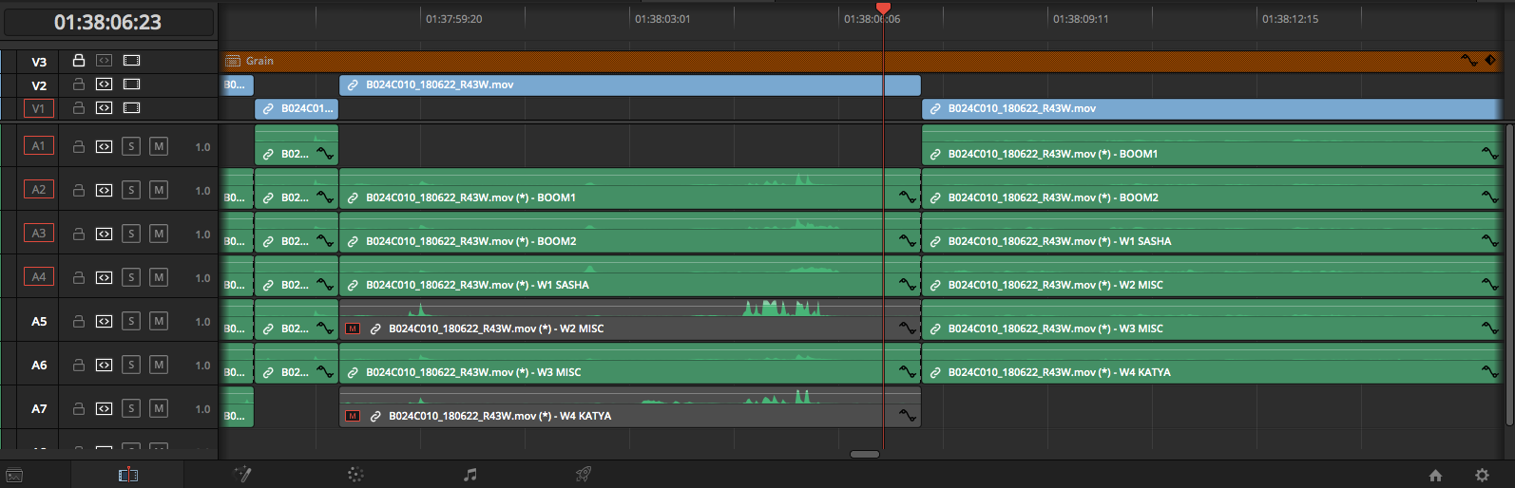Select the W3 MISC clip on A6
The image size is (1515, 488).
click(629, 364)
